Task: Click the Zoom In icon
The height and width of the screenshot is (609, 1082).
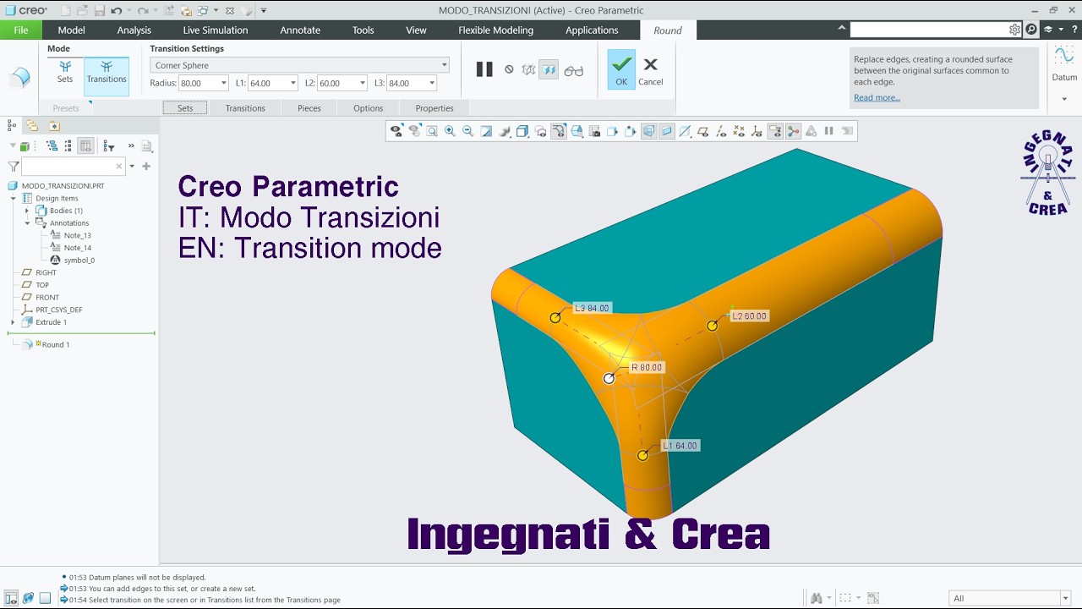Action: 450,131
